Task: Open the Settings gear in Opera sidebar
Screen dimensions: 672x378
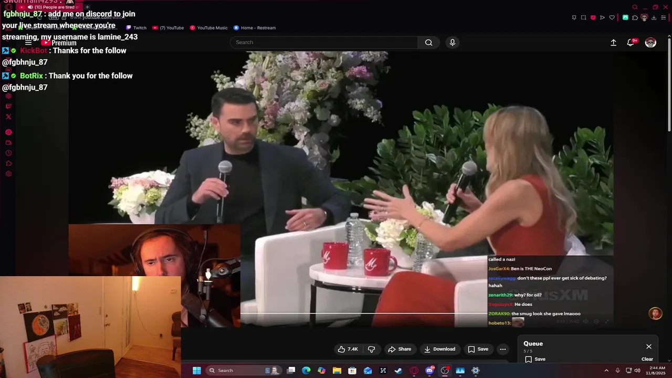Action: tap(8, 174)
